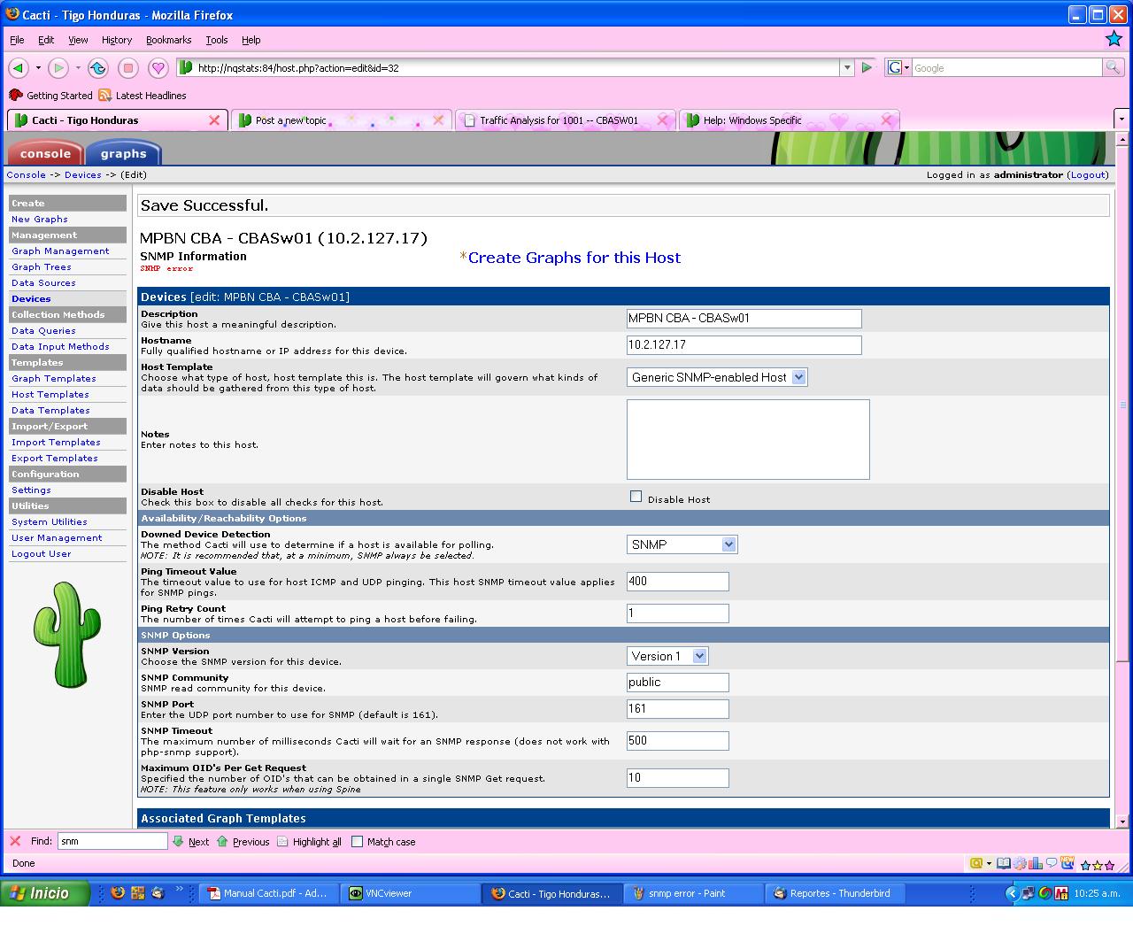Open the SNMP Version dropdown
Viewport: 1133px width, 949px height.
pos(667,656)
